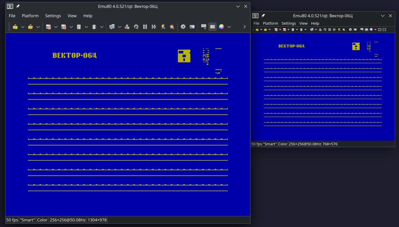Expand the toolbar overflow chevron in the larger window

coord(244,27)
